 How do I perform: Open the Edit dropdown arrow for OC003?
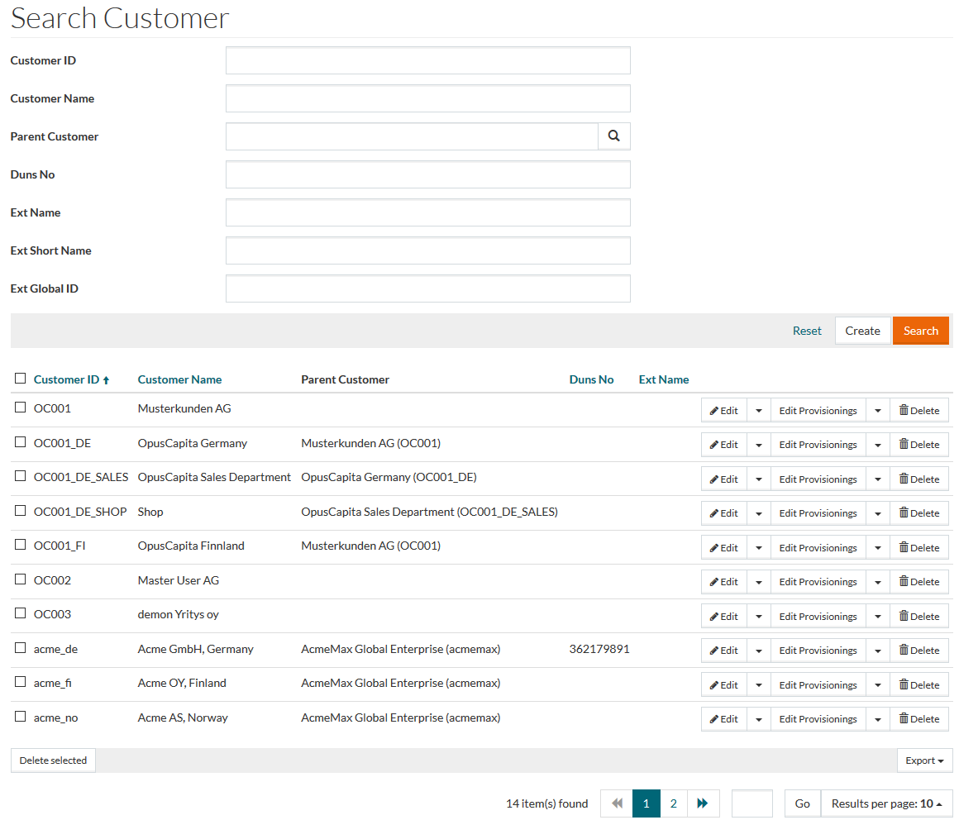pos(758,617)
